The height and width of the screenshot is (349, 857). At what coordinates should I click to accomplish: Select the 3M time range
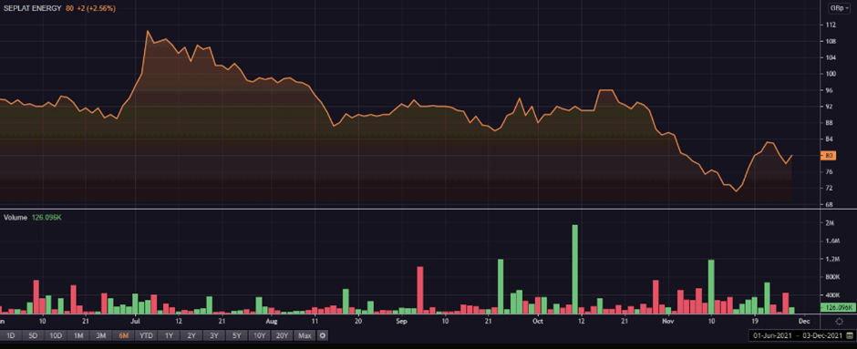pyautogui.click(x=100, y=335)
